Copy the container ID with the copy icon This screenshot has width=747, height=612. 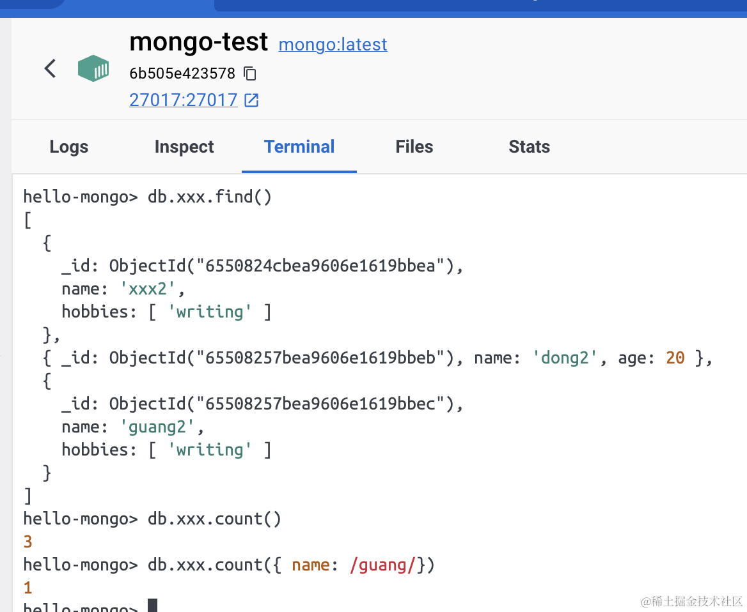click(250, 73)
